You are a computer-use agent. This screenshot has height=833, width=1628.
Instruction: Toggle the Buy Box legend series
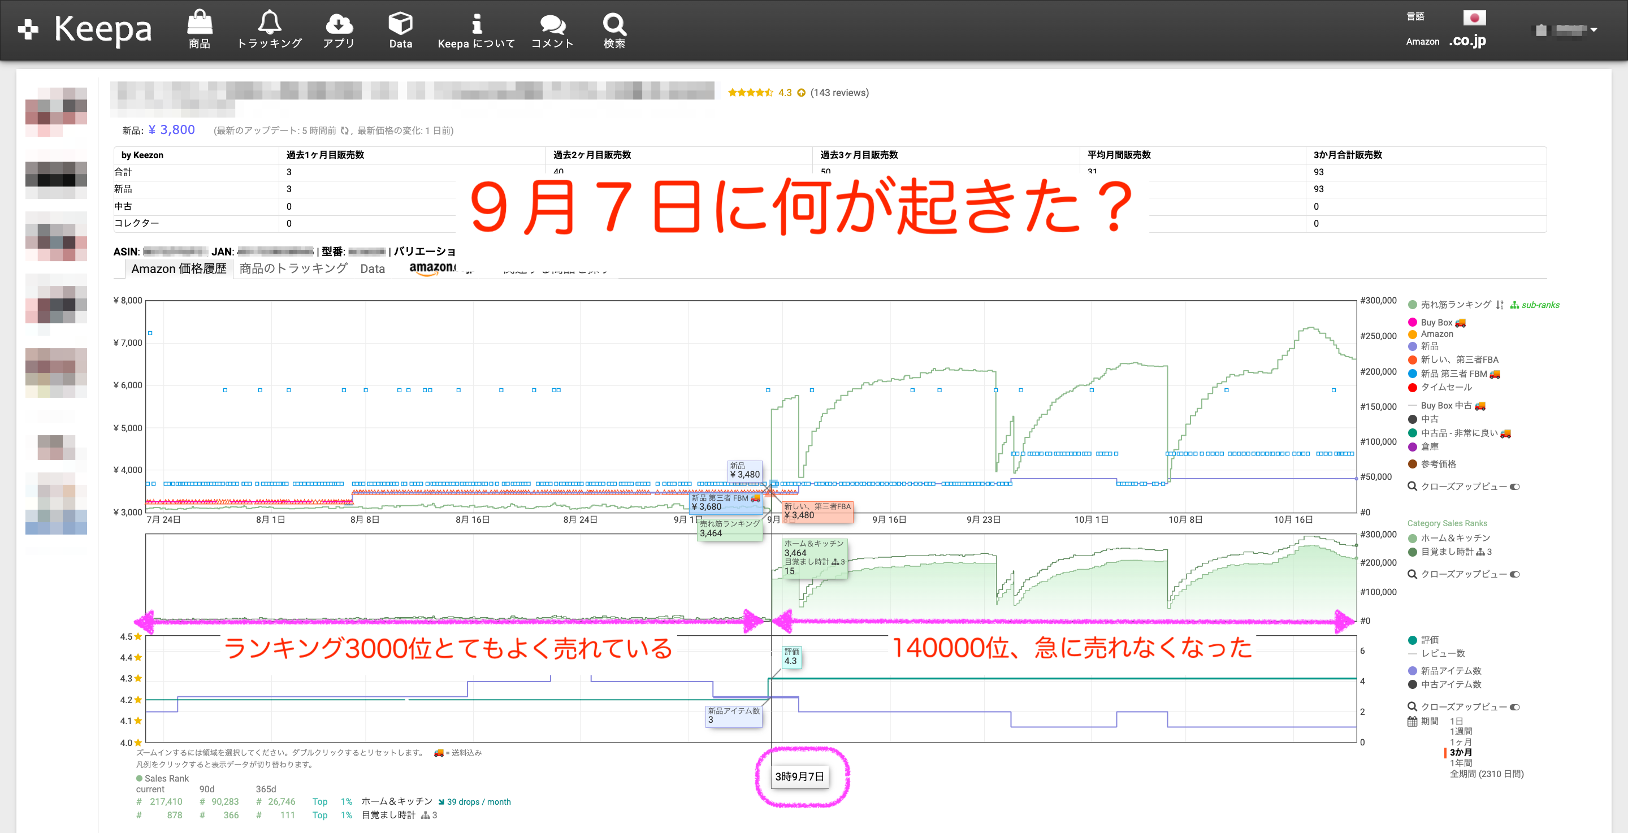pyautogui.click(x=1436, y=322)
